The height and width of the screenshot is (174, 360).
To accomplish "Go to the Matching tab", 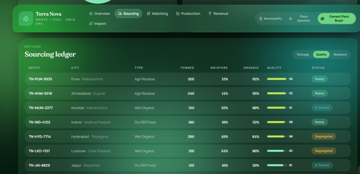I will pos(157,13).
